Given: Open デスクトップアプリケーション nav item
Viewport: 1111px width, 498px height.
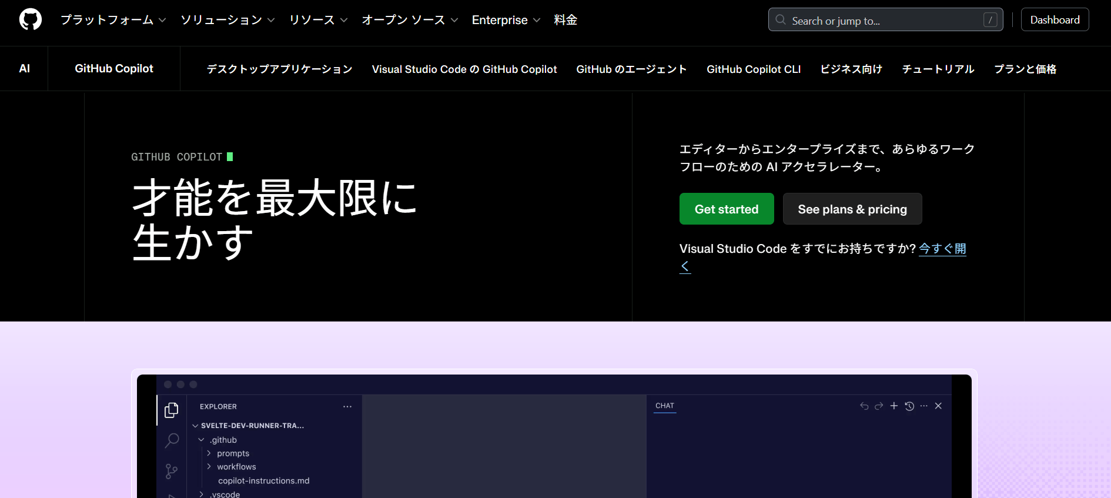Looking at the screenshot, I should 279,69.
